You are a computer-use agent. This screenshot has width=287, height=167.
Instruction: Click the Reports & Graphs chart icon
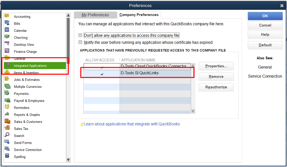[7, 114]
